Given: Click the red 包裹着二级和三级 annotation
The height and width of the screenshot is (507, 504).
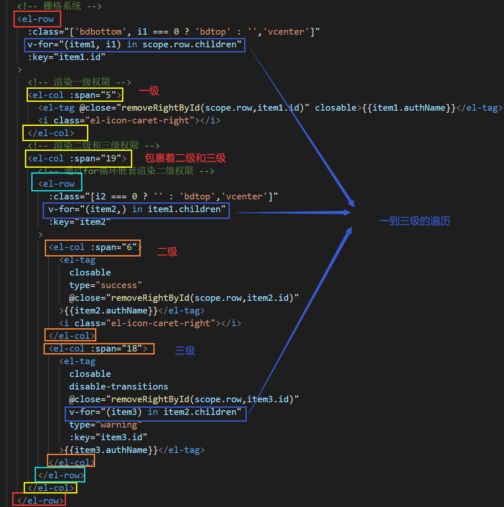Looking at the screenshot, I should click(185, 158).
